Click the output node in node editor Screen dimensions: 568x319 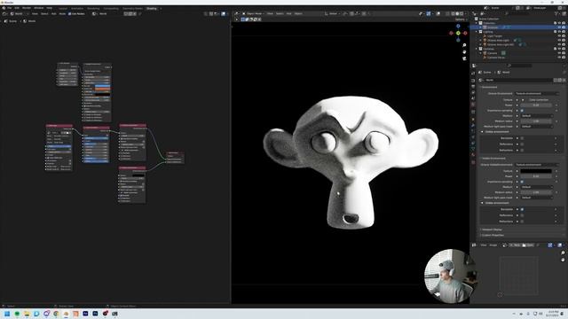175,158
